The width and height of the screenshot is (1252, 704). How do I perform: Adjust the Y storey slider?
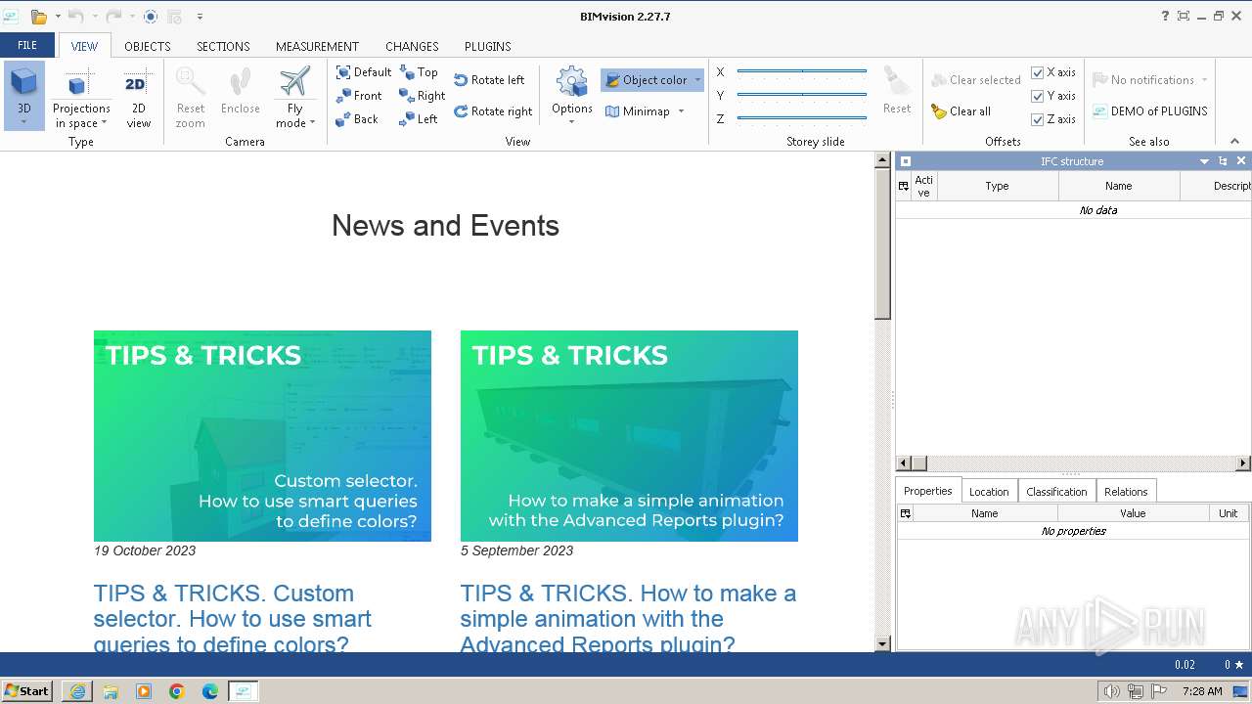(802, 95)
